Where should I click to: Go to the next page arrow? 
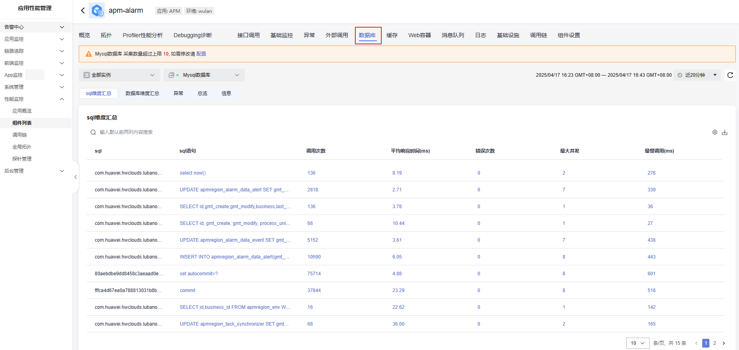pos(724,343)
